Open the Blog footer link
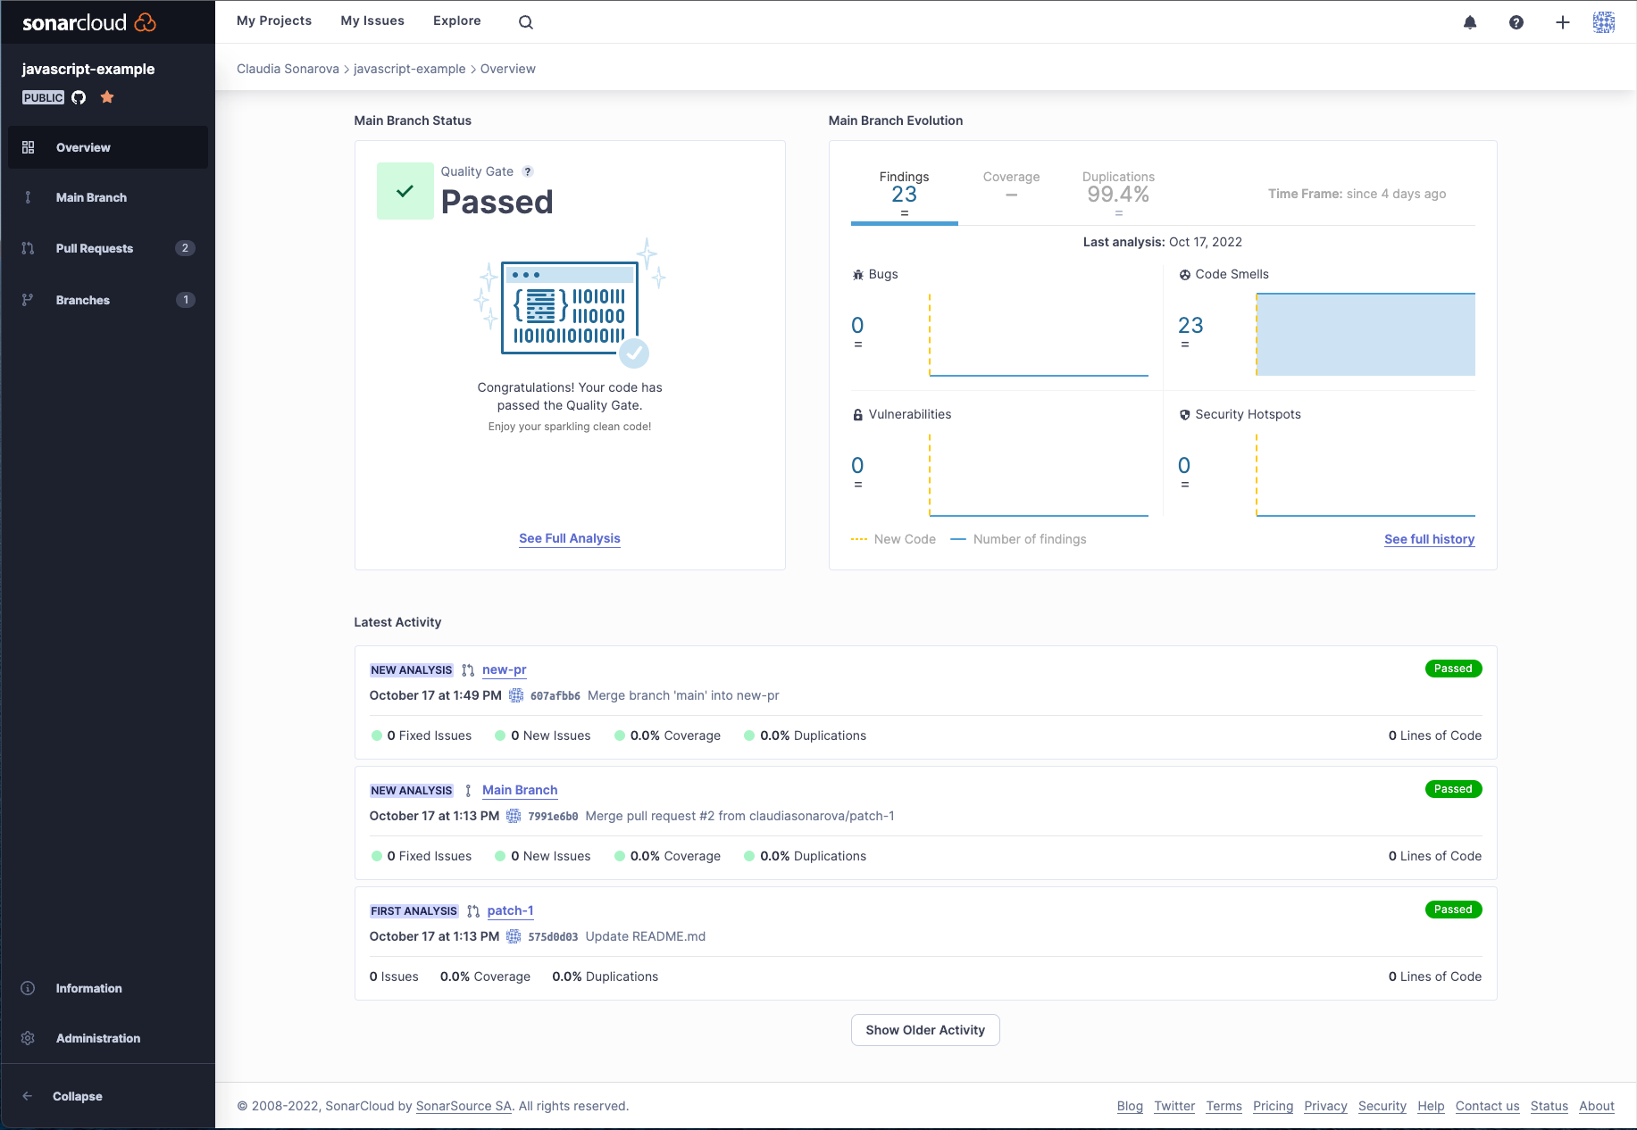Image resolution: width=1637 pixels, height=1130 pixels. click(x=1130, y=1106)
